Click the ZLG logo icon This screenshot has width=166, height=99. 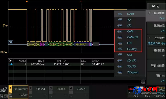pos(4,90)
